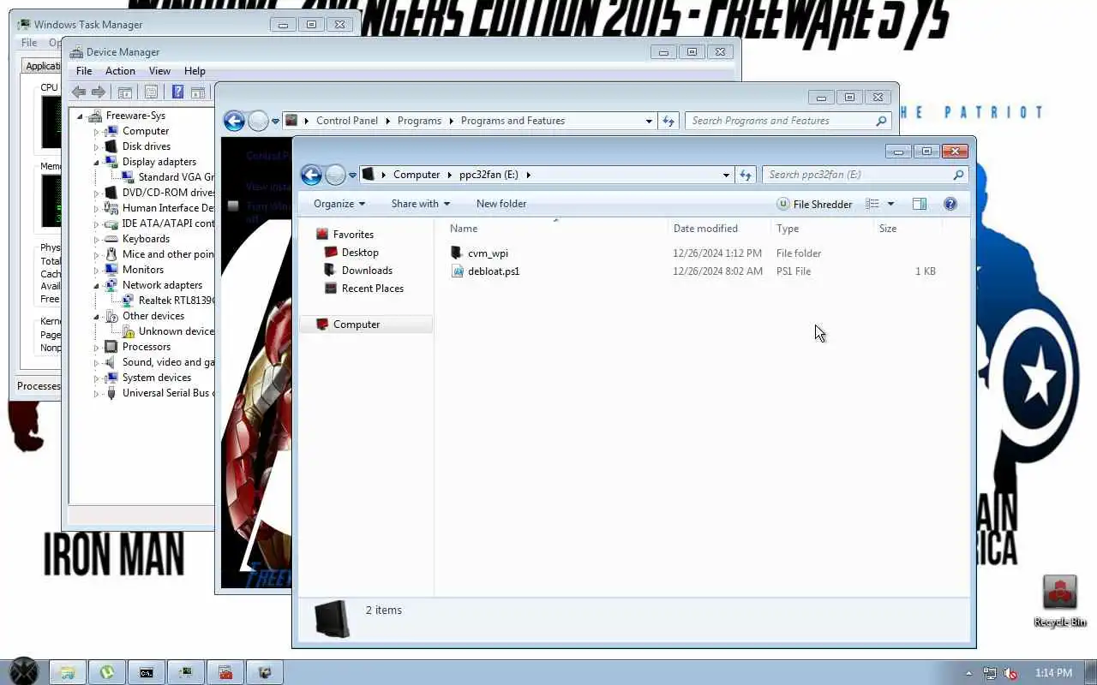The height and width of the screenshot is (685, 1097).
Task: Click uTorrent green taskbar icon
Action: point(107,672)
